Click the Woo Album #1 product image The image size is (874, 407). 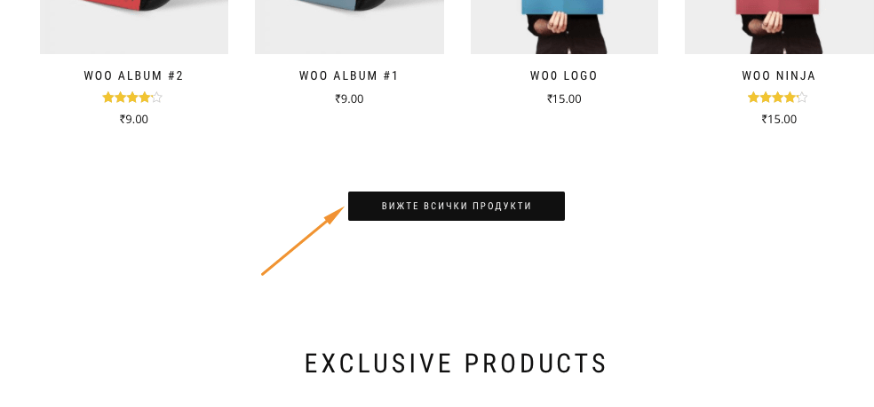pos(349,27)
